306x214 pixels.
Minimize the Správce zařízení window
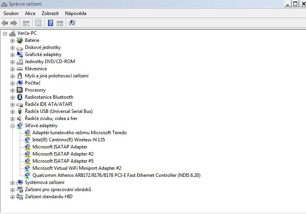point(287,4)
